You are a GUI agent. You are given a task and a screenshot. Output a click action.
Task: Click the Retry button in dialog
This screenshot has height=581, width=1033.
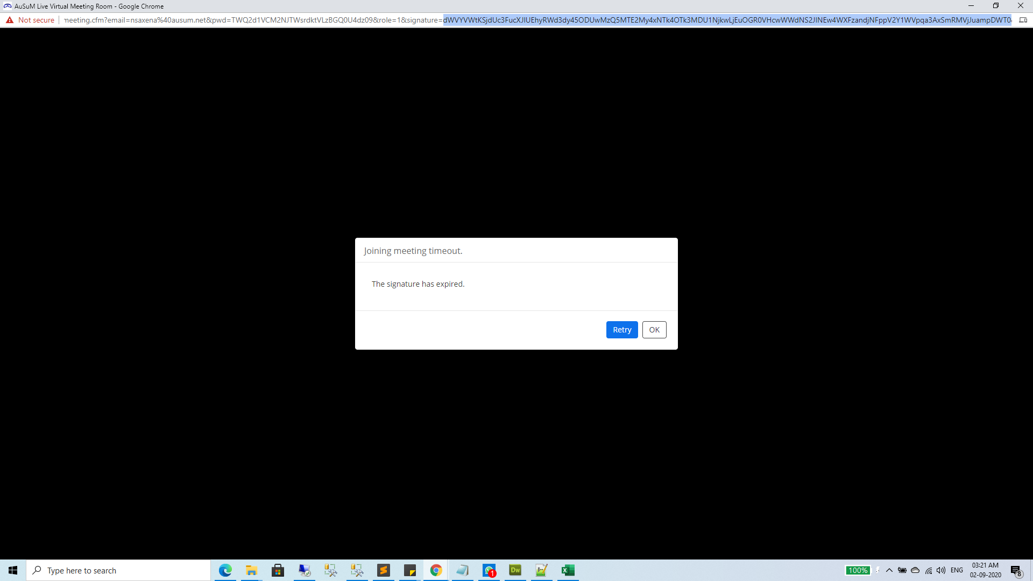[x=621, y=330]
